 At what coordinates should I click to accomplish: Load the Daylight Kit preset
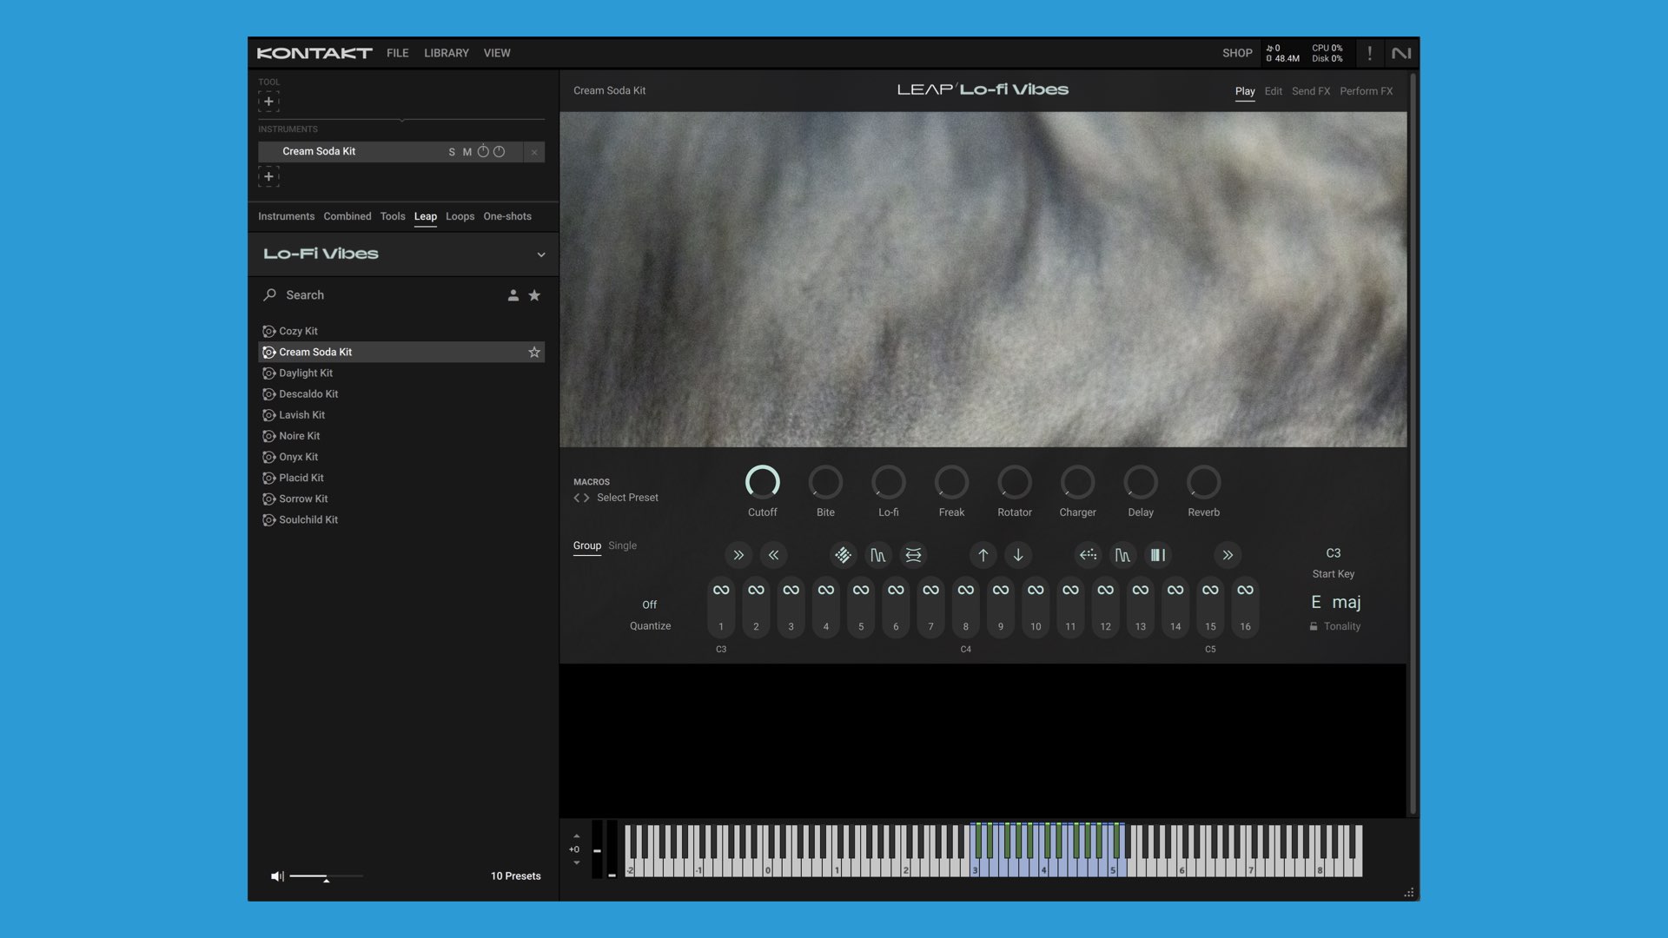point(306,373)
